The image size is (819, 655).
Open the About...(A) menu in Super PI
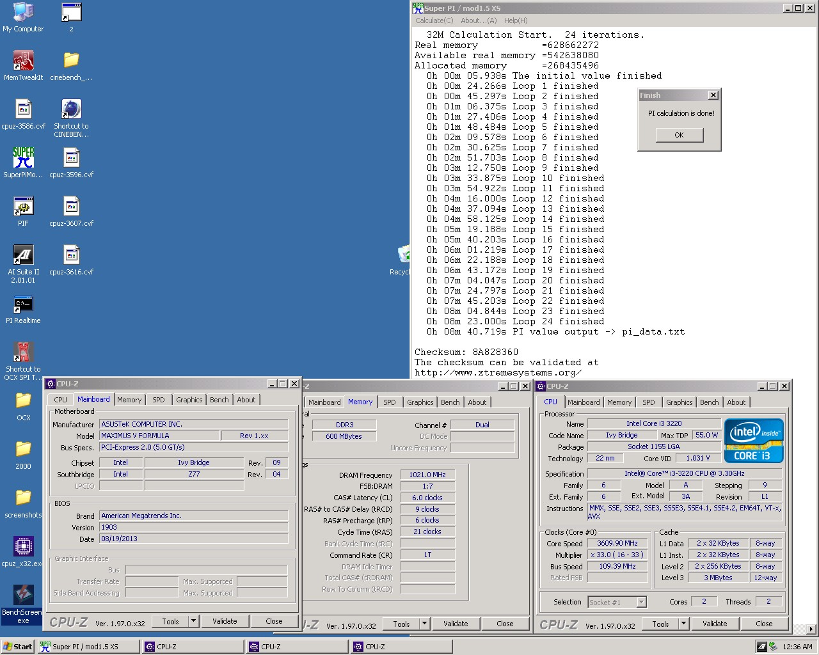click(x=479, y=20)
